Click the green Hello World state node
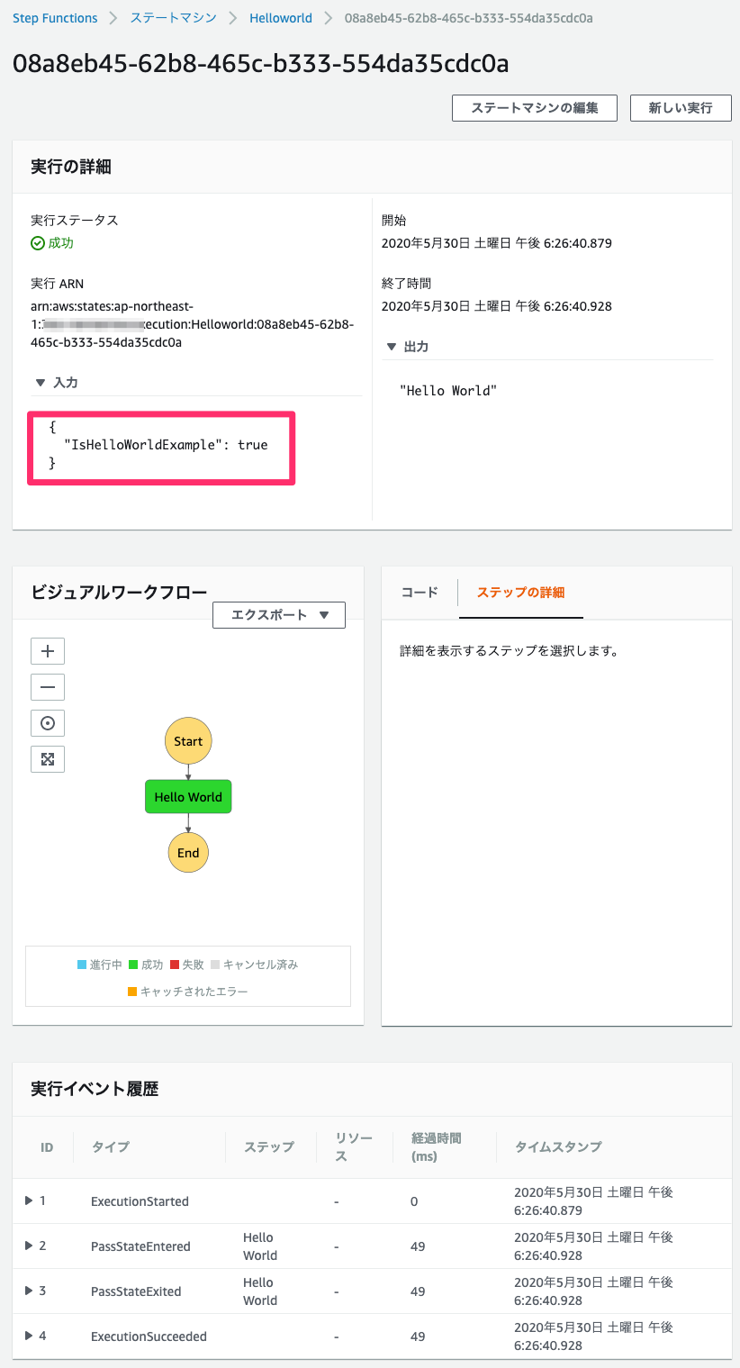 [x=188, y=797]
